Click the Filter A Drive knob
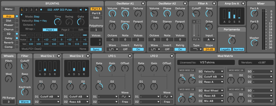This screenshot has width=276, height=106. 209,26
